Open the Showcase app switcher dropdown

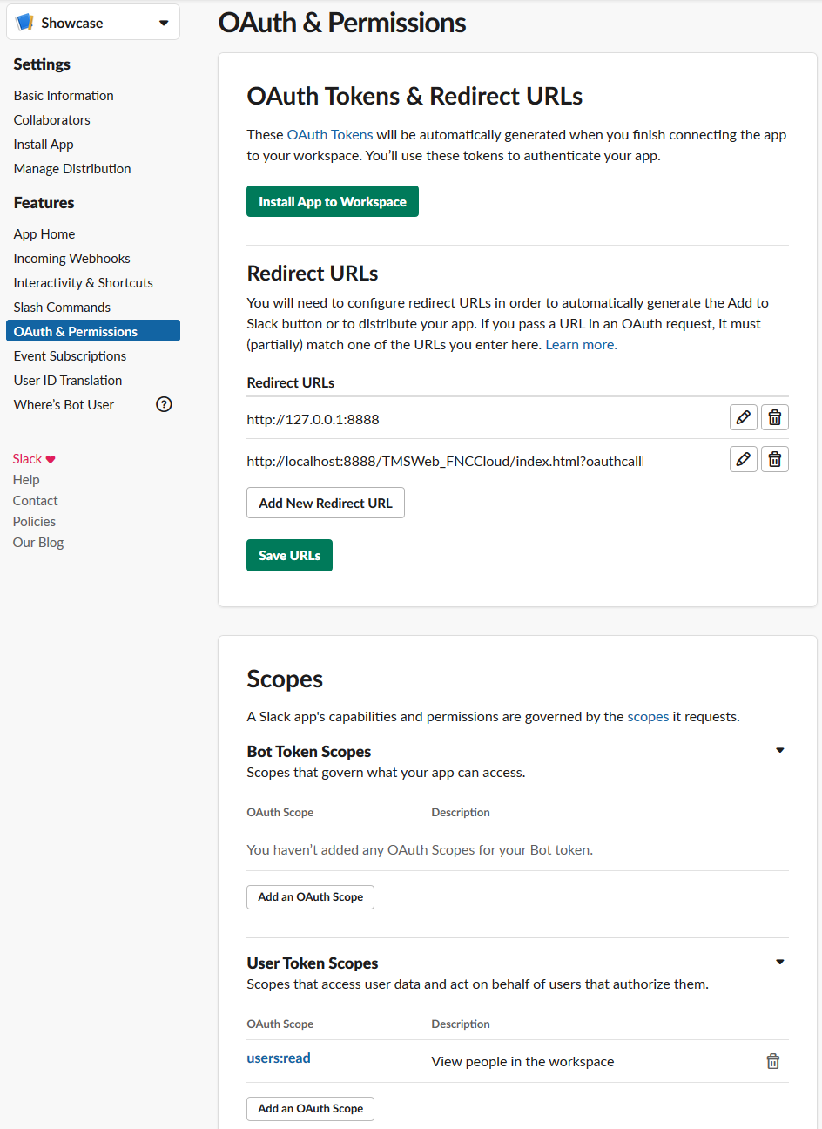(164, 23)
